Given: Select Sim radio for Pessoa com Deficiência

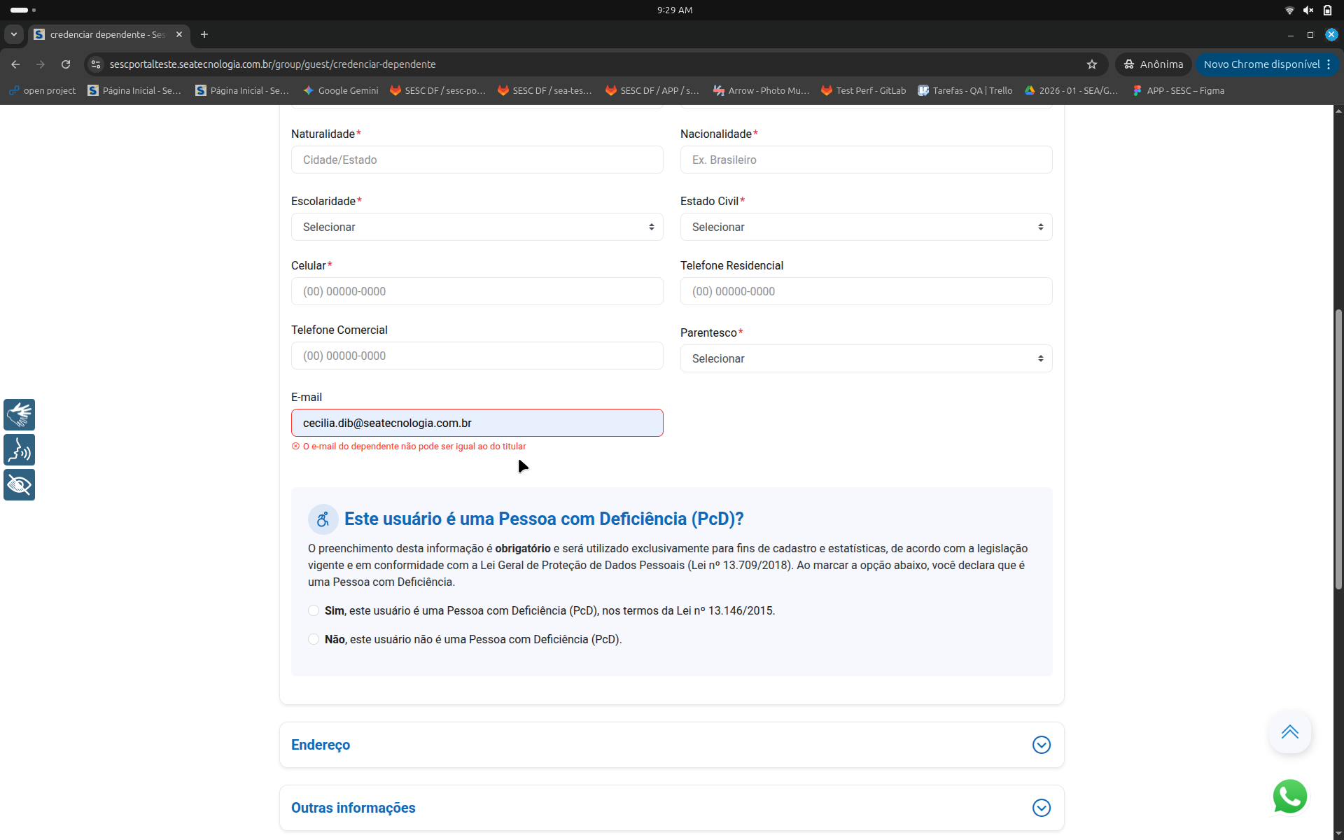Looking at the screenshot, I should (x=314, y=610).
